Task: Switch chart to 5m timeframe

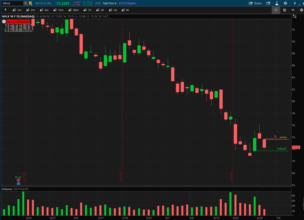Action: pos(44,10)
